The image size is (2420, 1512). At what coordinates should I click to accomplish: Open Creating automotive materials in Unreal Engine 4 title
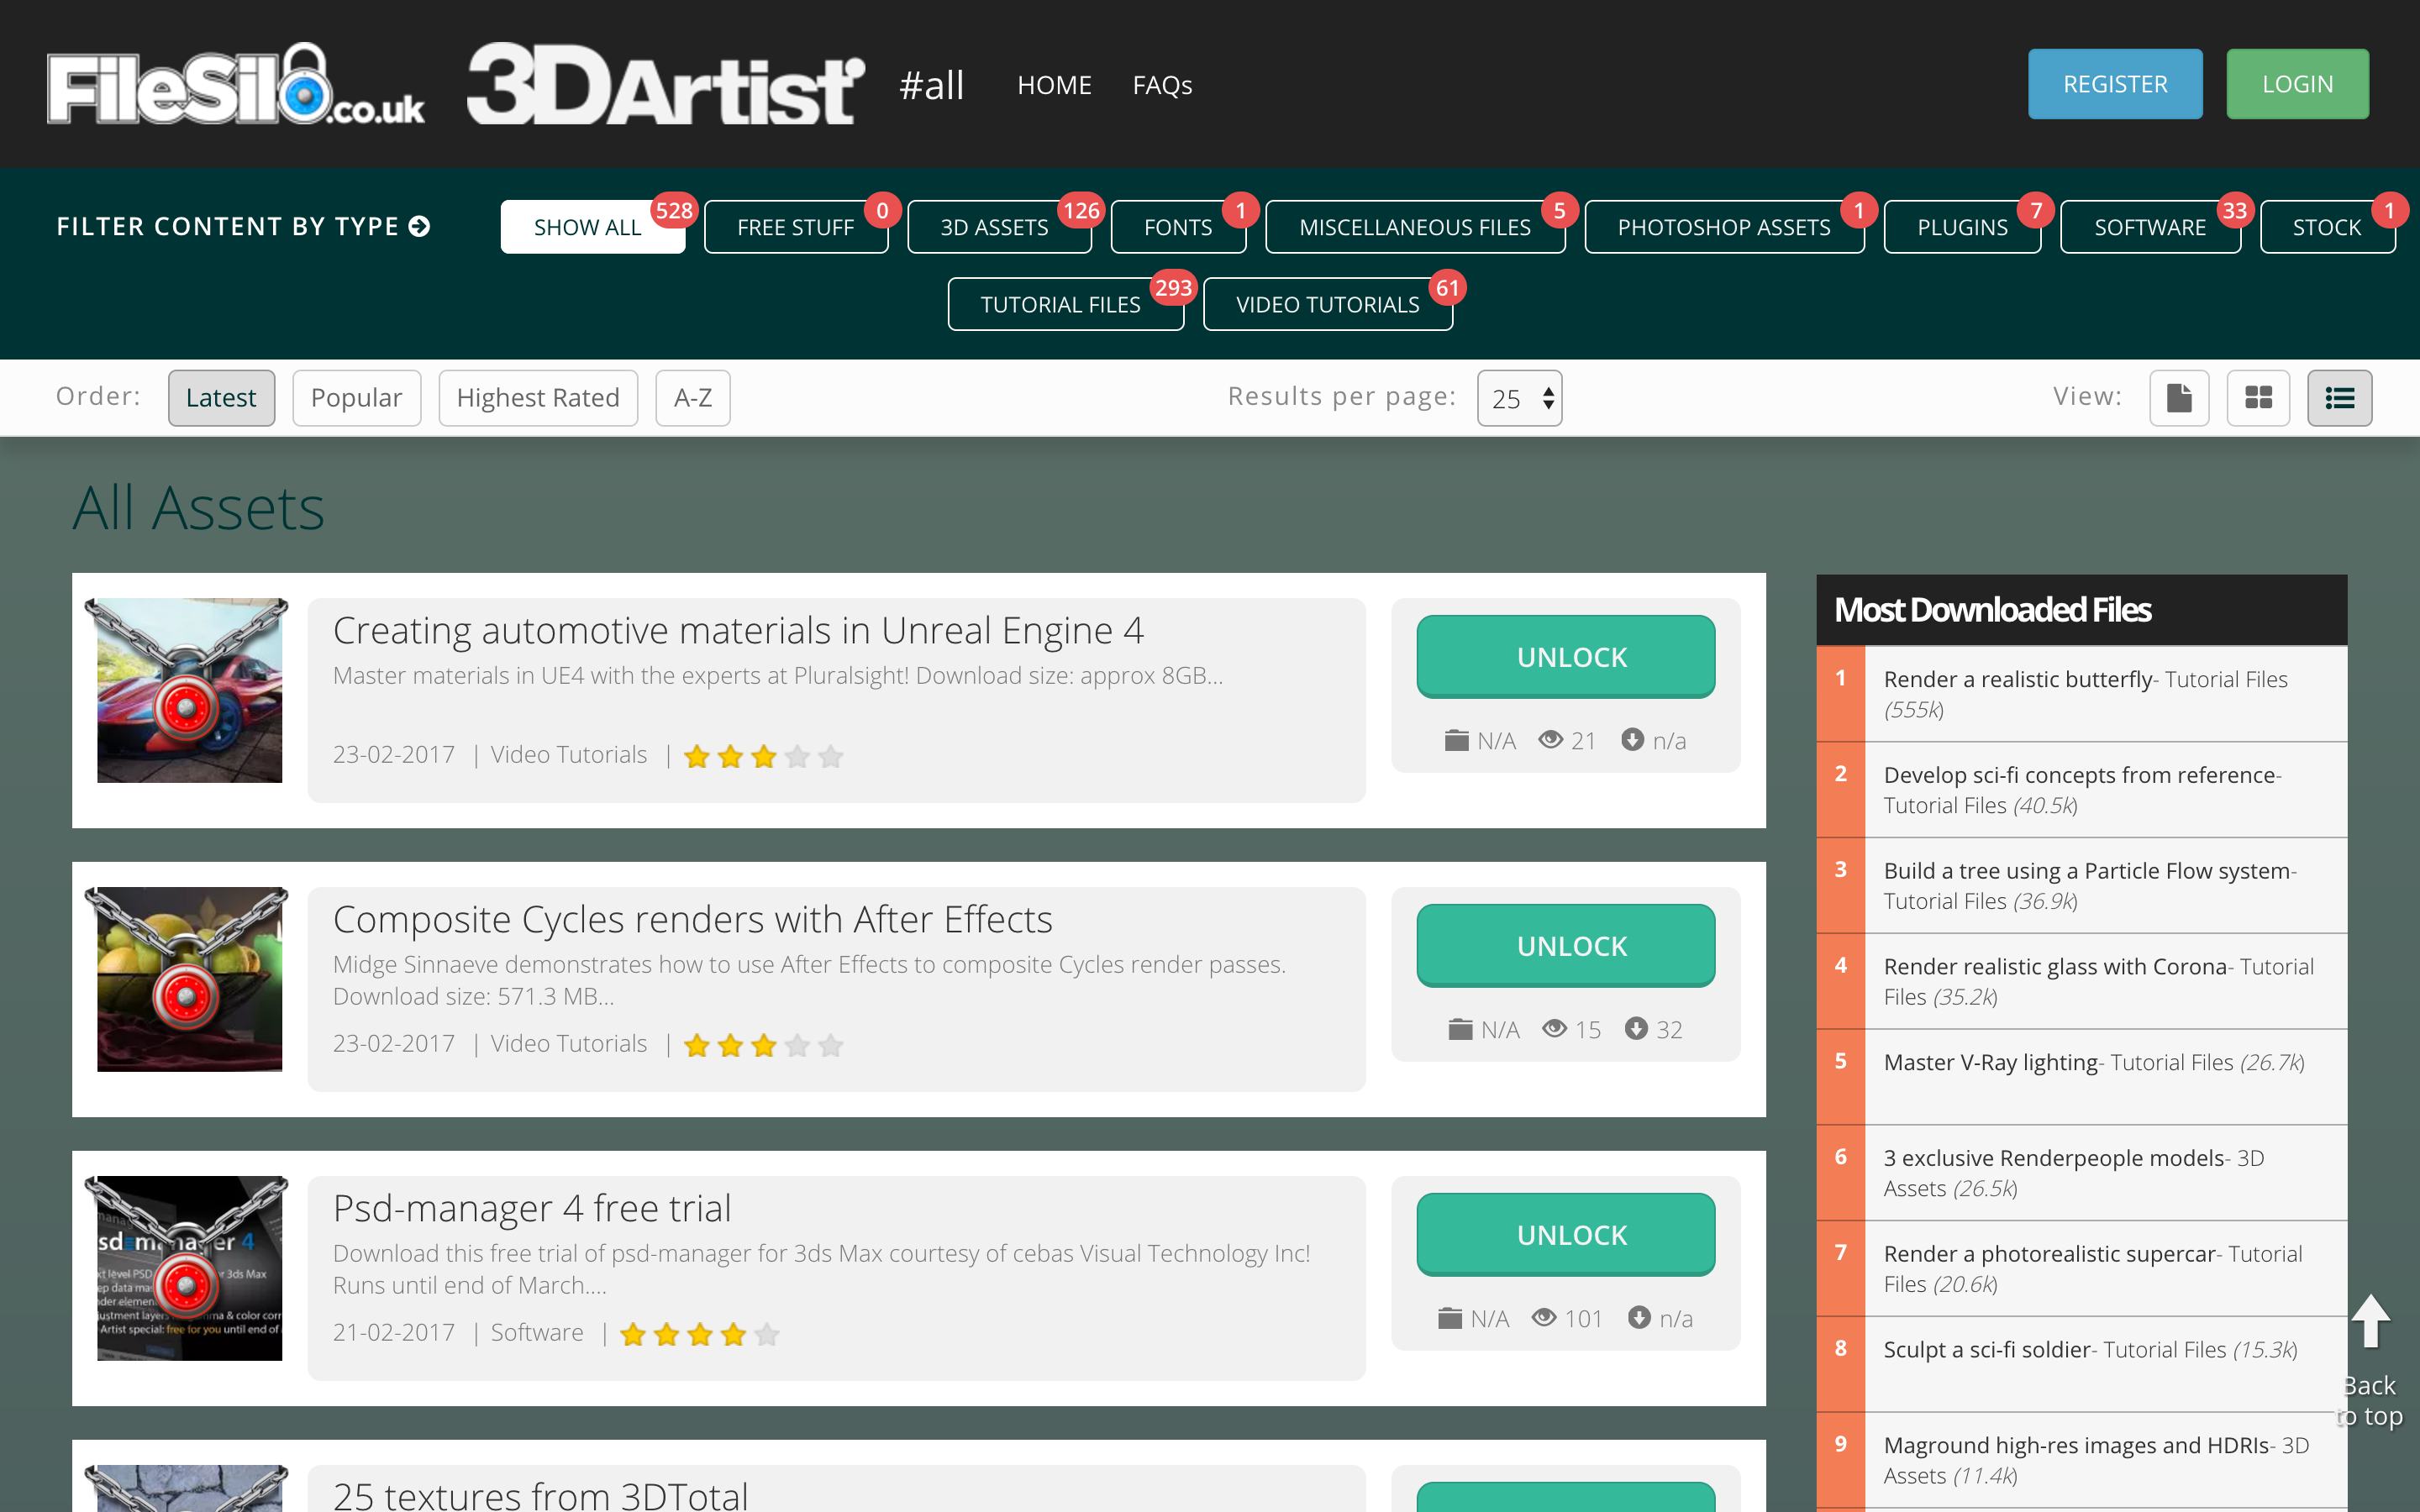(738, 630)
